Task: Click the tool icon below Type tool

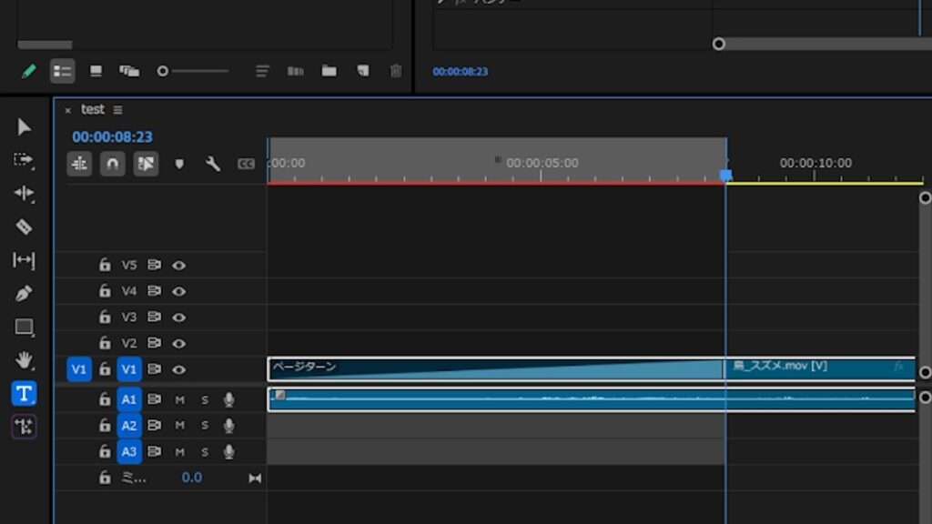Action: [24, 427]
